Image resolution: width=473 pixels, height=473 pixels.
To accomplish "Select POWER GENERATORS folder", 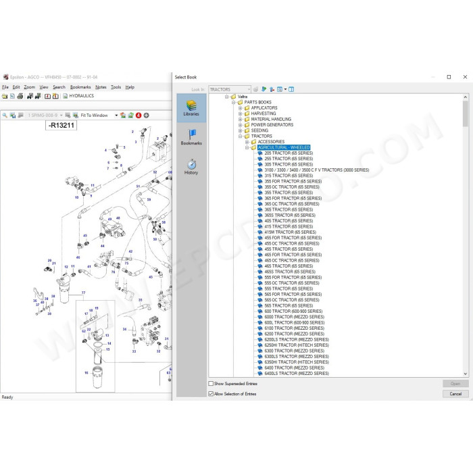I will click(x=272, y=125).
